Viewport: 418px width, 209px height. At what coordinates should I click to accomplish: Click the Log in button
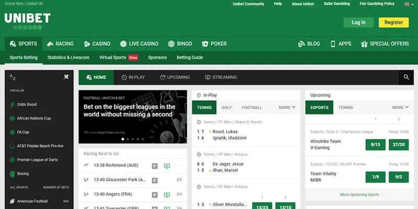click(x=358, y=22)
